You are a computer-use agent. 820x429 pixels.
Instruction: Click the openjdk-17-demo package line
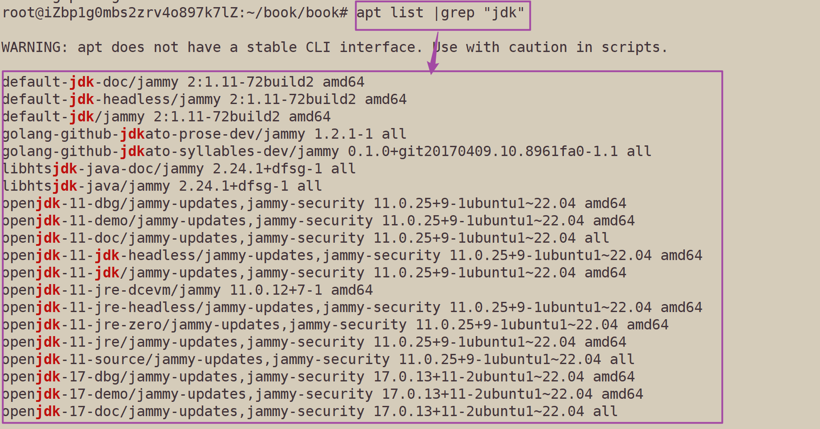[322, 394]
